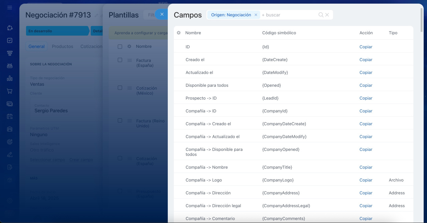Viewport: 427px width, 223px height.
Task: Close the Campos side panel
Action: coord(162,14)
